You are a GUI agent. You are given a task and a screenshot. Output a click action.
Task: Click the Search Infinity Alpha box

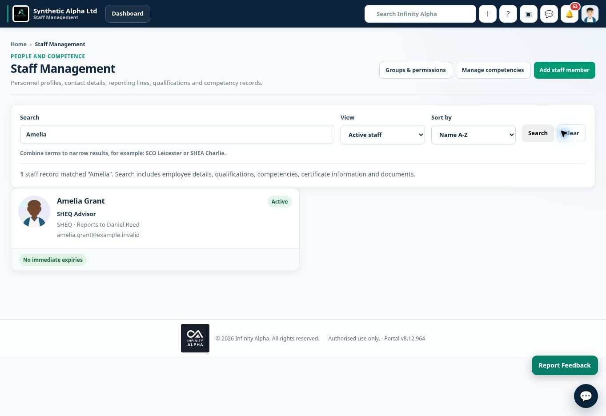[x=420, y=14]
